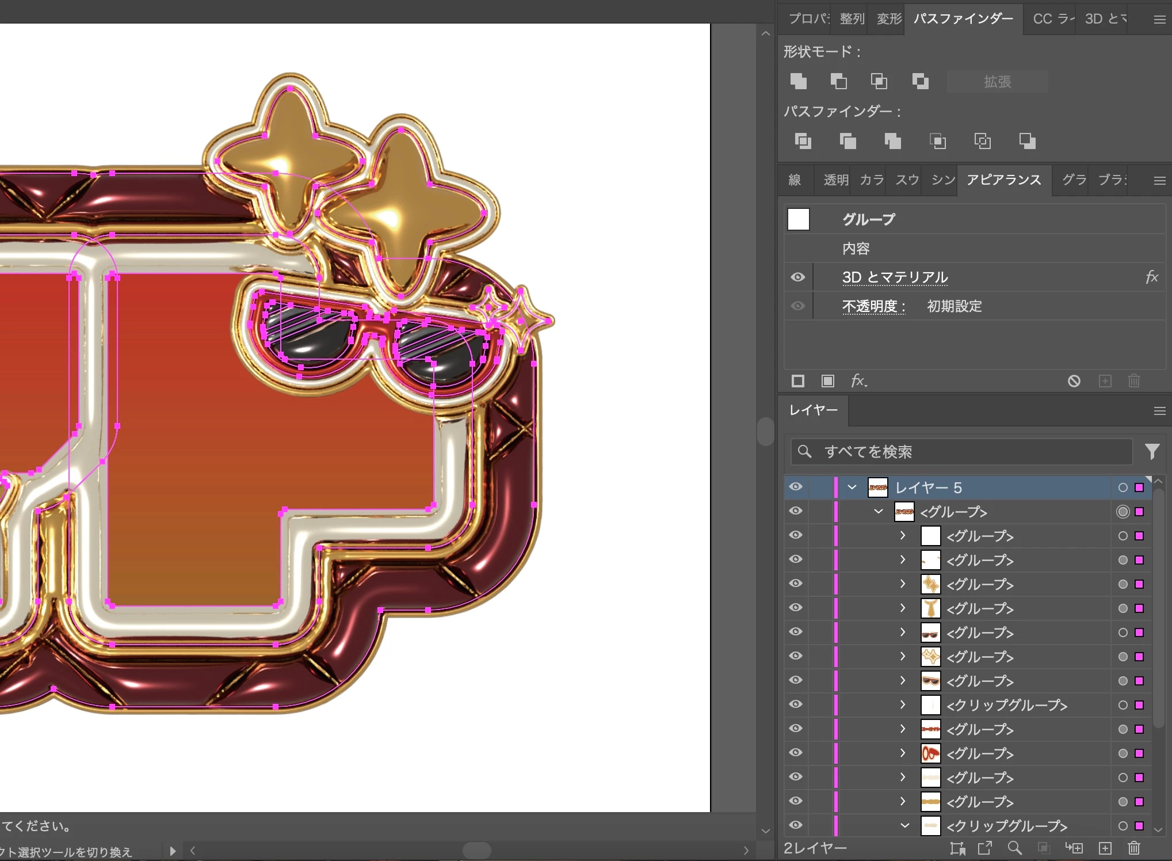Click the Unite shape mode icon
Screen dimensions: 1172x861
(799, 81)
